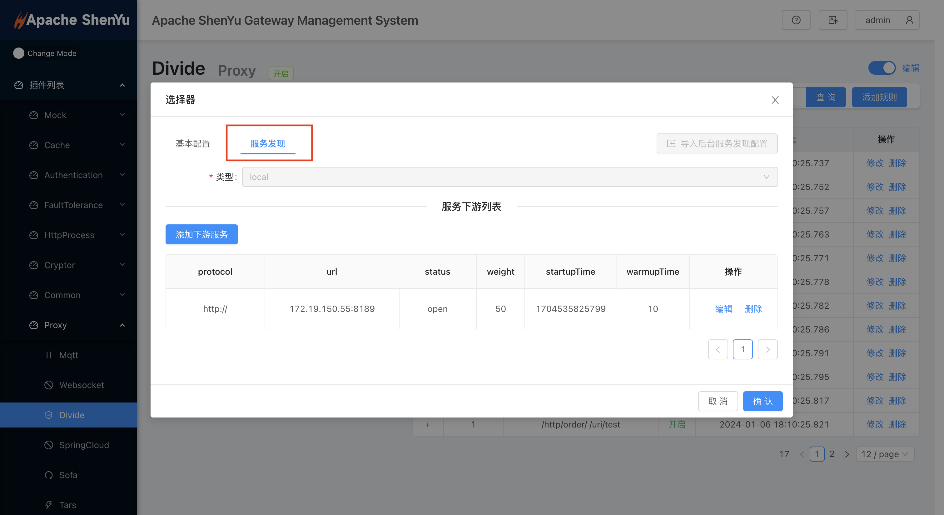Click the help question mark icon
The image size is (944, 515).
click(x=796, y=20)
